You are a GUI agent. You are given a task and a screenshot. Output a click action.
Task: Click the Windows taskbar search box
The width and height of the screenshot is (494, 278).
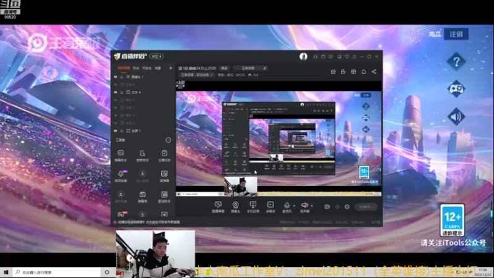(57, 272)
